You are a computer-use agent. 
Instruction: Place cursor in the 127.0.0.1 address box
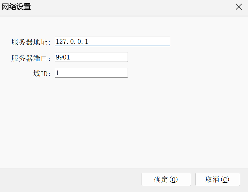point(112,41)
